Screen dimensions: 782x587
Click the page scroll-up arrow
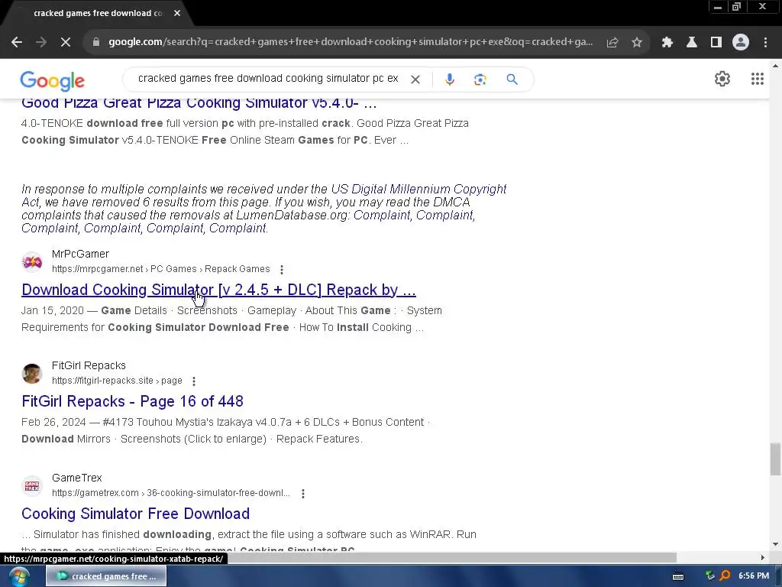click(x=775, y=66)
